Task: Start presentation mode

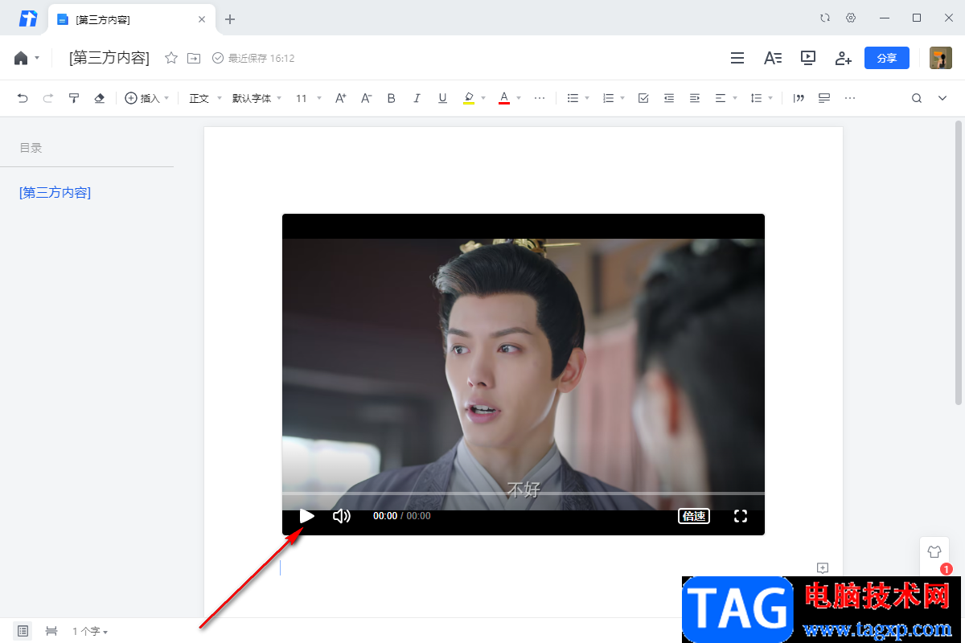Action: (x=808, y=58)
